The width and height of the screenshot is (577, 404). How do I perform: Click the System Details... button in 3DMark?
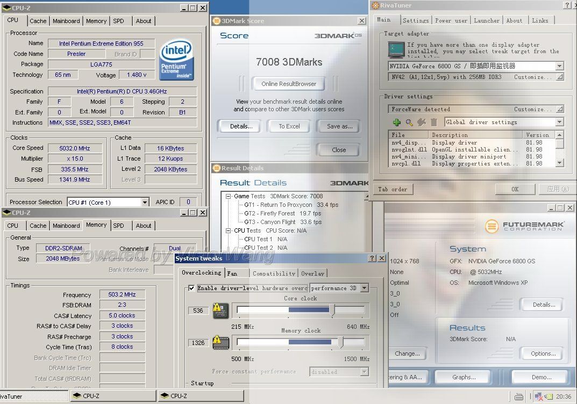point(544,305)
